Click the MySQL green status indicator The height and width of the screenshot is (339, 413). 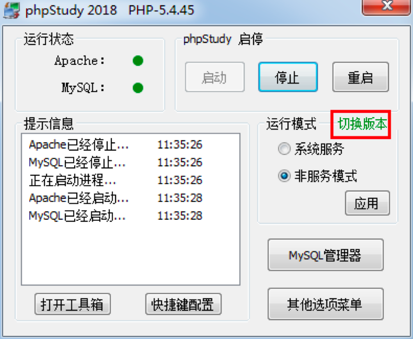[138, 88]
